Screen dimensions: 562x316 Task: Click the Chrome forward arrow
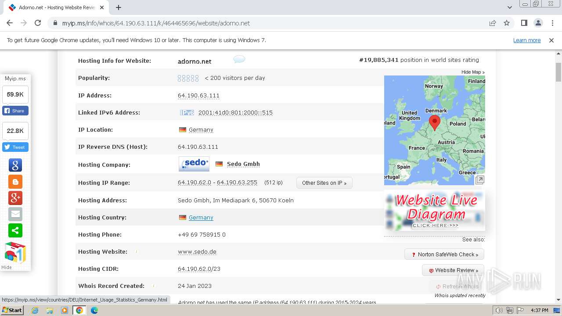tap(24, 23)
